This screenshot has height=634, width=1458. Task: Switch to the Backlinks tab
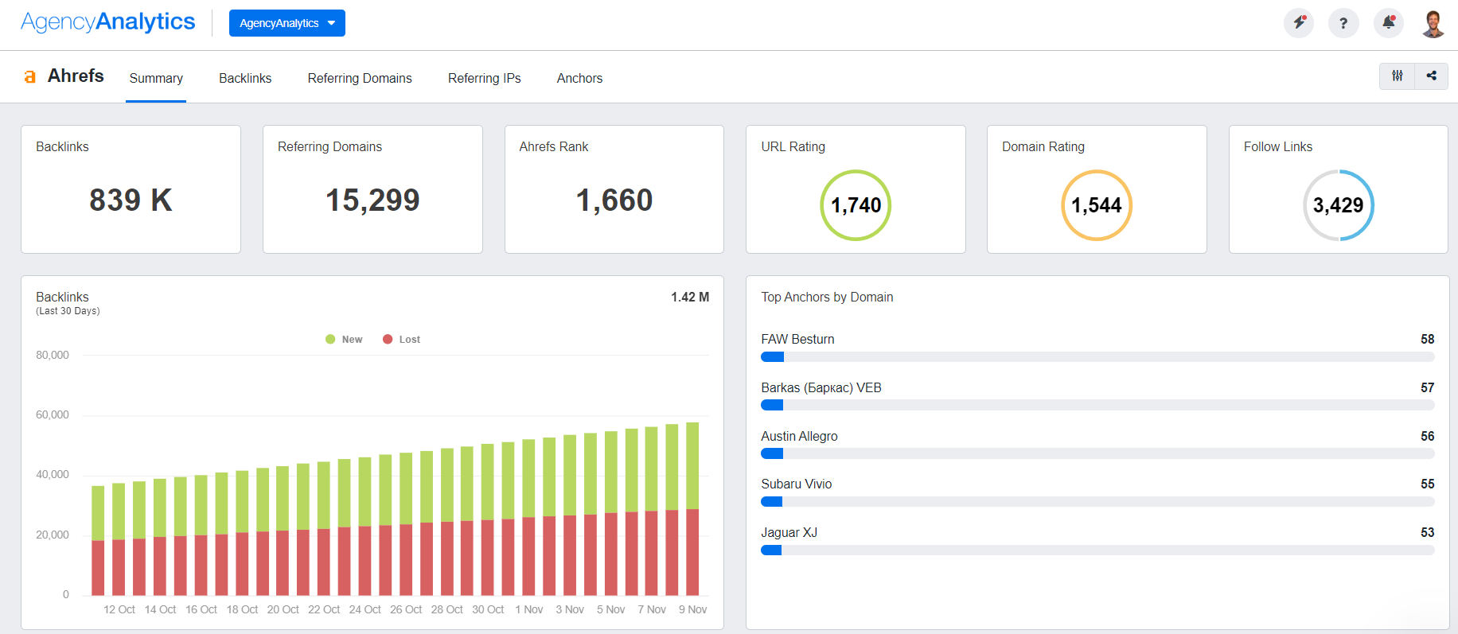(245, 78)
